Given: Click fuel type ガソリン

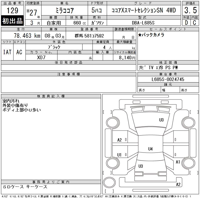Looking at the screenshot, I should point(97,23).
